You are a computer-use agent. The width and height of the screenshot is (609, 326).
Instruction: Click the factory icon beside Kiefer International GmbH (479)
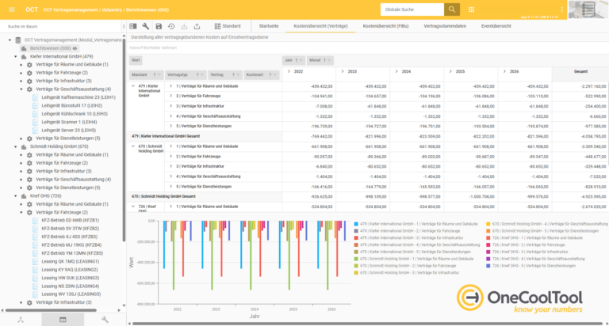[24, 57]
